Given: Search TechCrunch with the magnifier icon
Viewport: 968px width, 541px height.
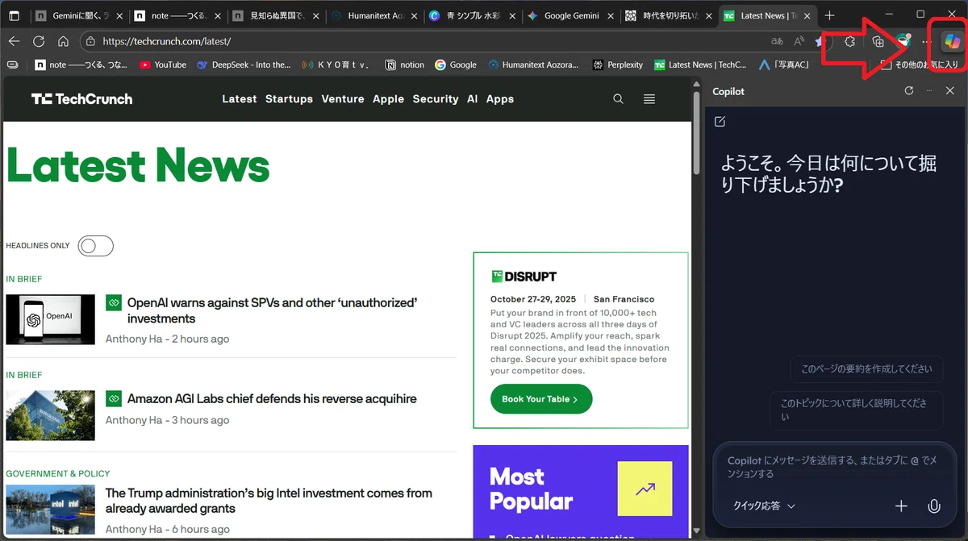Looking at the screenshot, I should coord(618,99).
